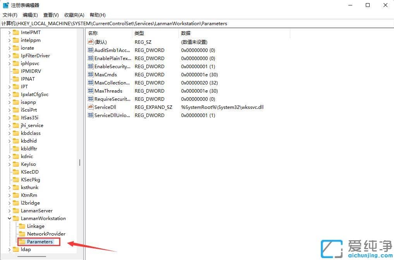The height and width of the screenshot is (260, 394).
Task: Expand the LanmanServer node
Action: pos(9,210)
